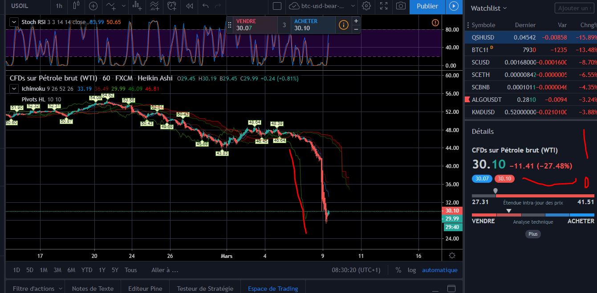Select the 1D time range

tap(16, 270)
